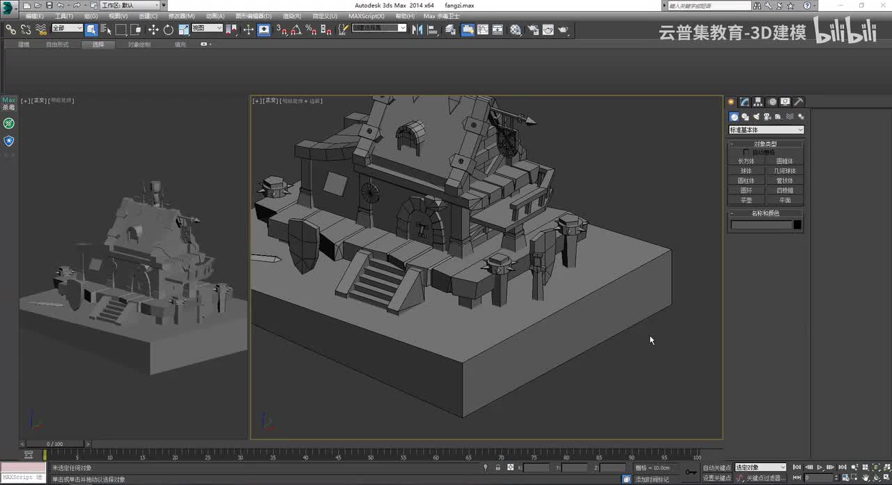This screenshot has height=485, width=892.
Task: Switch to Cameras category in Create panel
Action: click(x=767, y=116)
